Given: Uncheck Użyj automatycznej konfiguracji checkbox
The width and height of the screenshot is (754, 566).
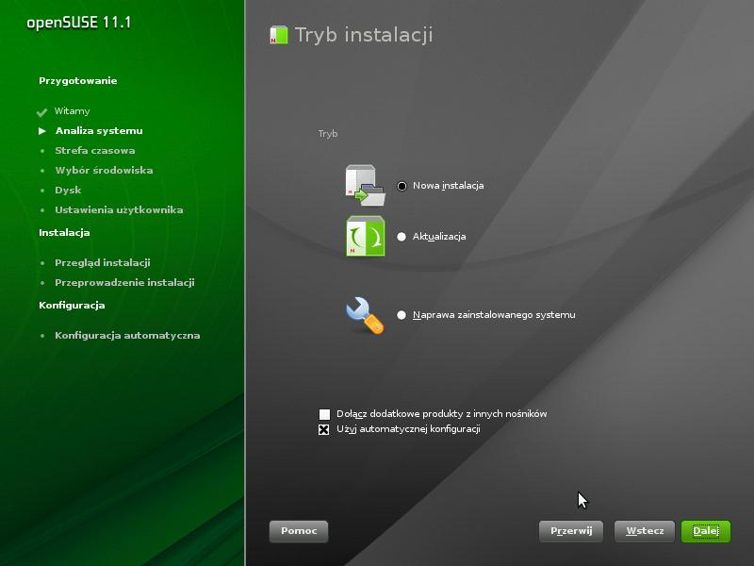Looking at the screenshot, I should [x=324, y=429].
